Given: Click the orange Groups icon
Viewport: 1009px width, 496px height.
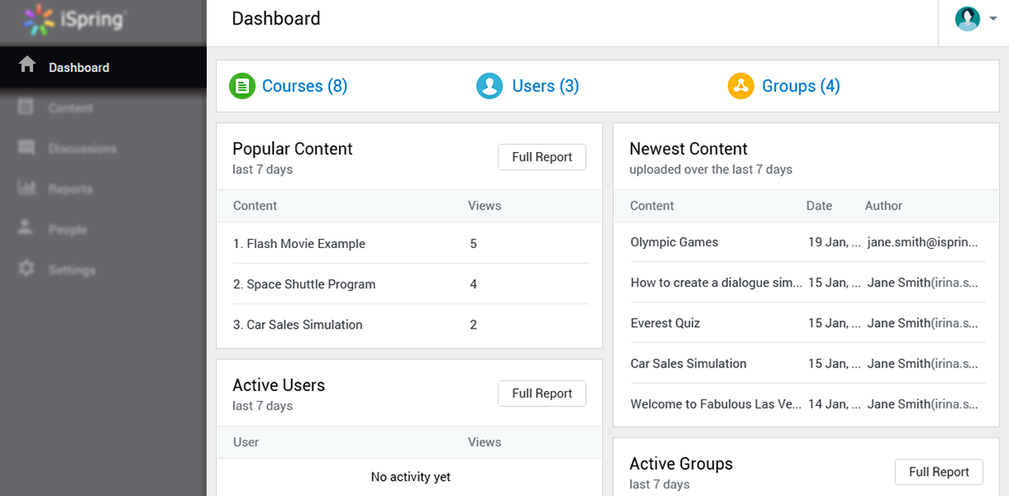Looking at the screenshot, I should [x=741, y=86].
